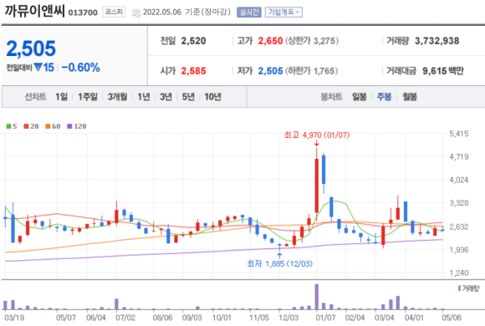The height and width of the screenshot is (326, 485).
Task: Click the red 20 moving-average legend swatch
Action: pyautogui.click(x=26, y=126)
